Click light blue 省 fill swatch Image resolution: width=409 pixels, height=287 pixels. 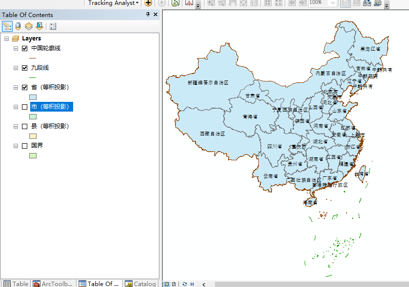tap(33, 97)
